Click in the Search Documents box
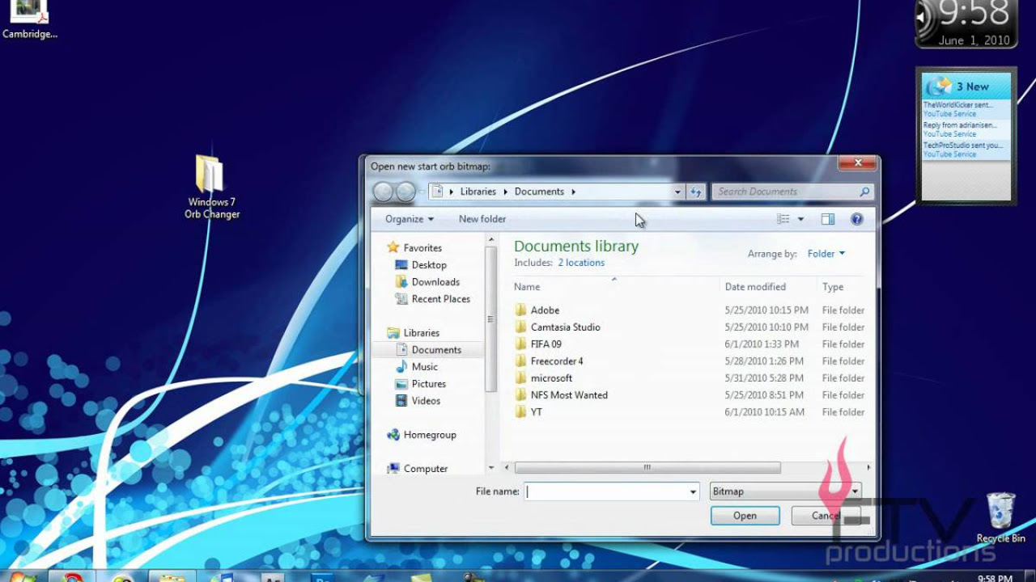The height and width of the screenshot is (582, 1036). click(x=785, y=192)
